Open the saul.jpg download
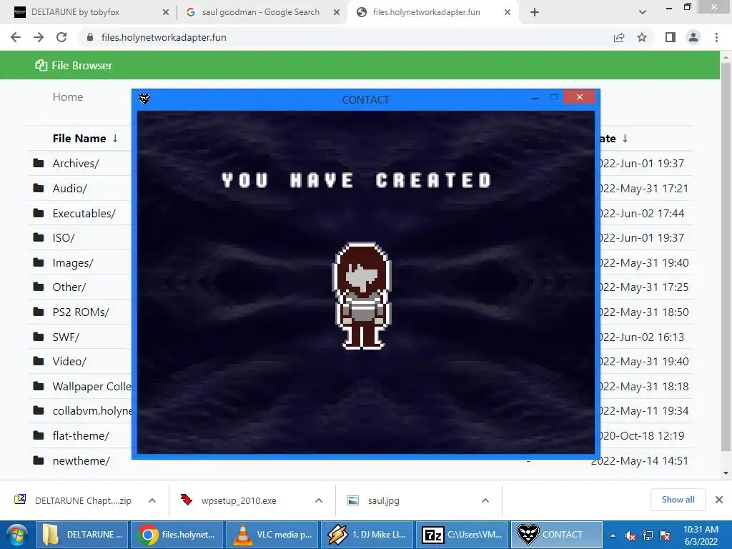This screenshot has width=732, height=549. click(x=373, y=500)
